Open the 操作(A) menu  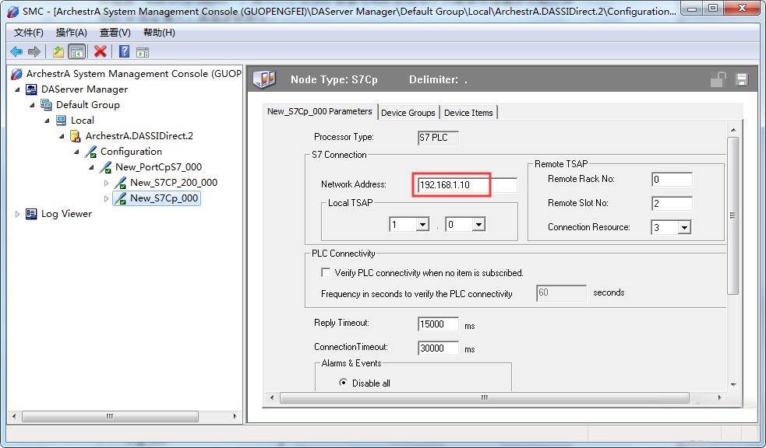click(71, 33)
